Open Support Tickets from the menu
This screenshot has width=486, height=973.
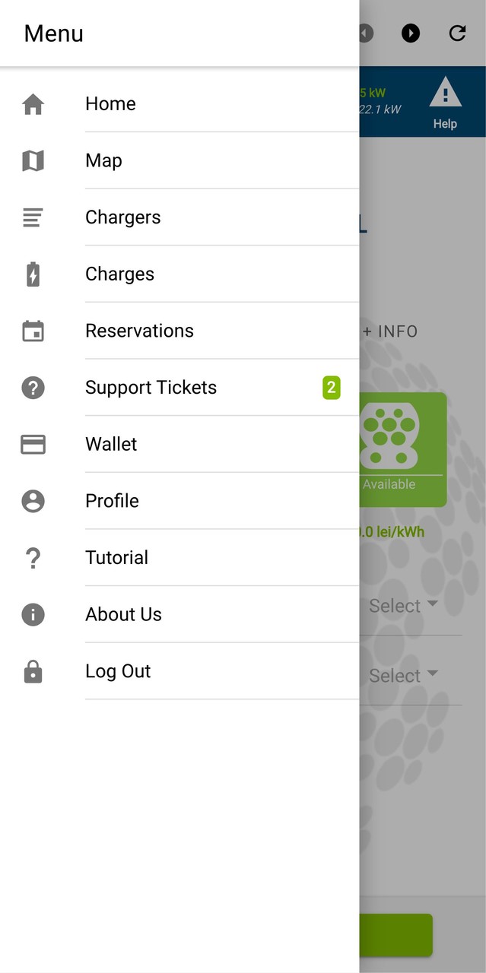[x=151, y=388]
